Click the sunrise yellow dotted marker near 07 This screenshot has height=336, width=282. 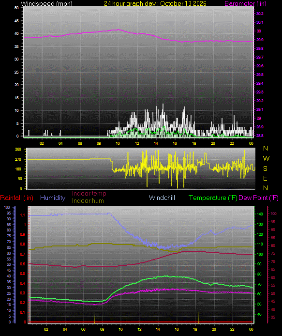pos(94,317)
